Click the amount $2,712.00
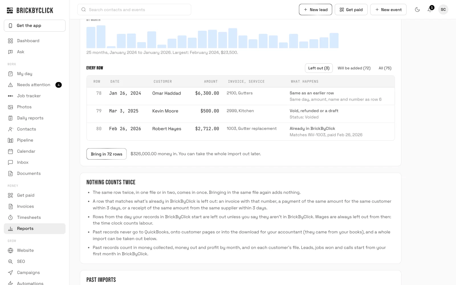Viewport: 456px width, 285px height. (207, 129)
